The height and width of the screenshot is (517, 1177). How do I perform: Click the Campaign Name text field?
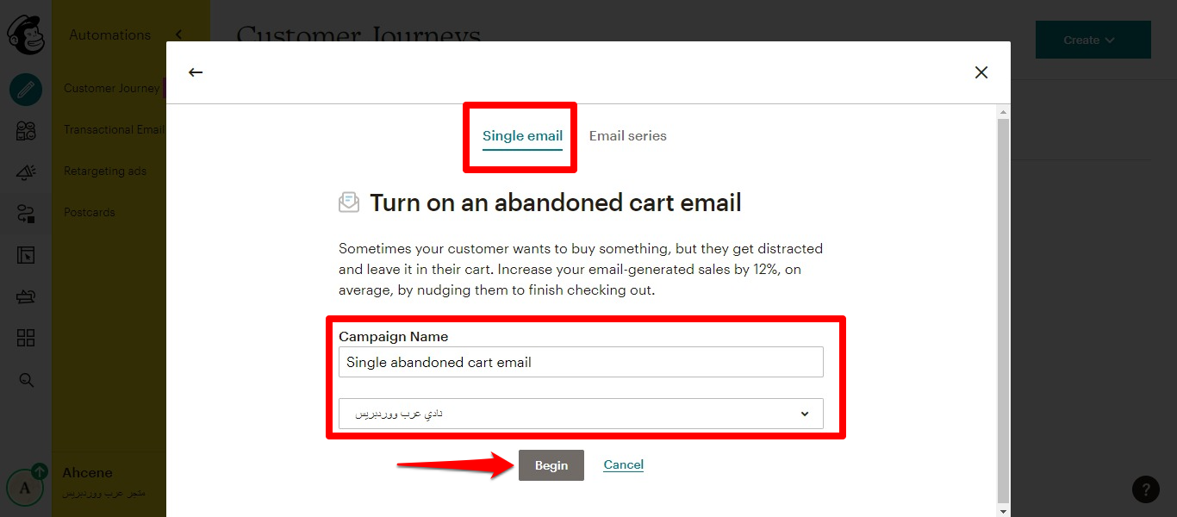581,363
